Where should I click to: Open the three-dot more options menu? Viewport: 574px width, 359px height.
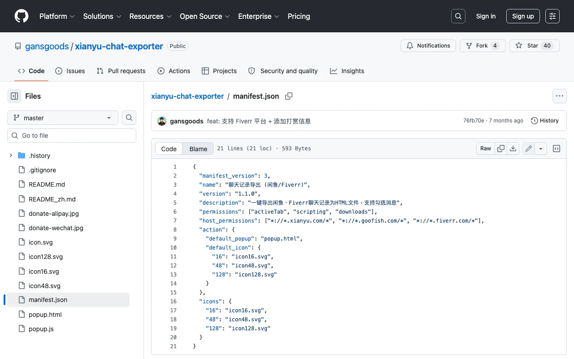tap(559, 96)
